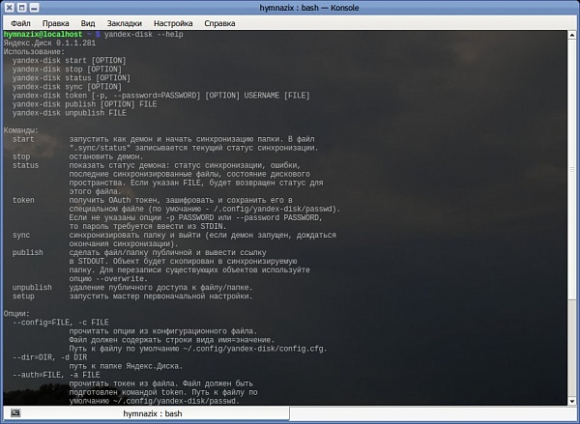Open the Закладки menu
The image size is (580, 424).
click(x=125, y=23)
